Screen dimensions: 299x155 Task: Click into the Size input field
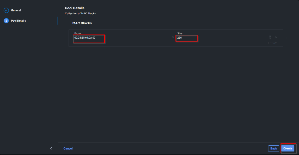click(x=220, y=38)
